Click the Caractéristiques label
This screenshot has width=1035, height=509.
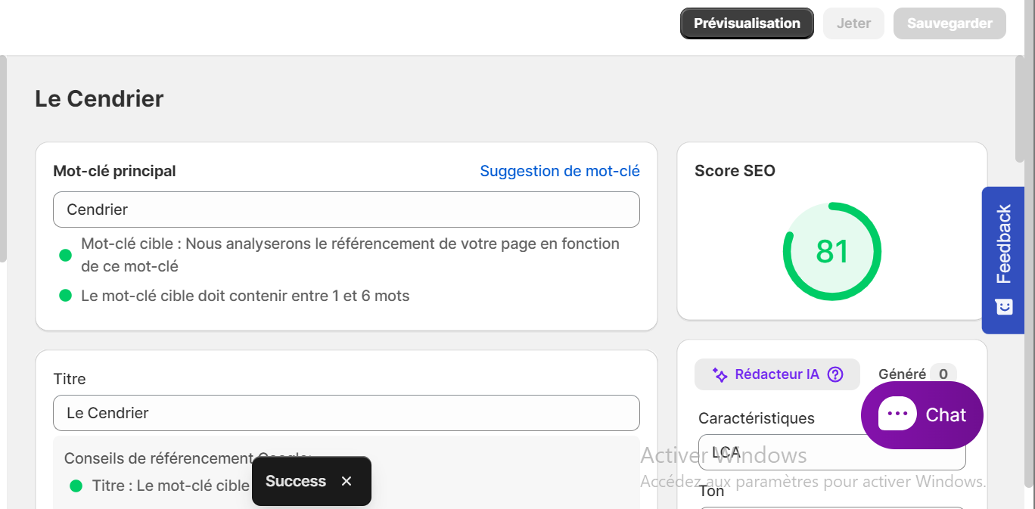(x=757, y=418)
